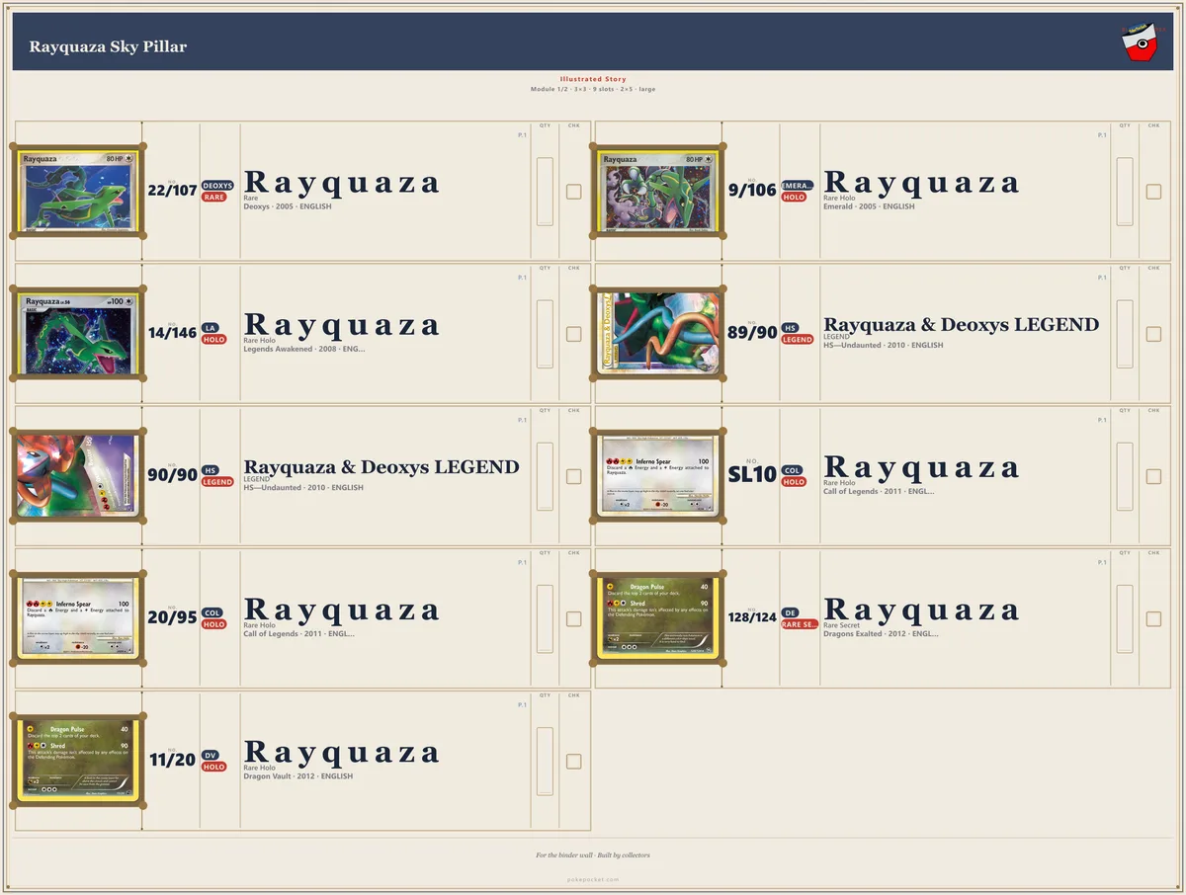Select the quantity box for Rayquaza 9/106
Viewport: 1186px width, 895px height.
[1125, 192]
